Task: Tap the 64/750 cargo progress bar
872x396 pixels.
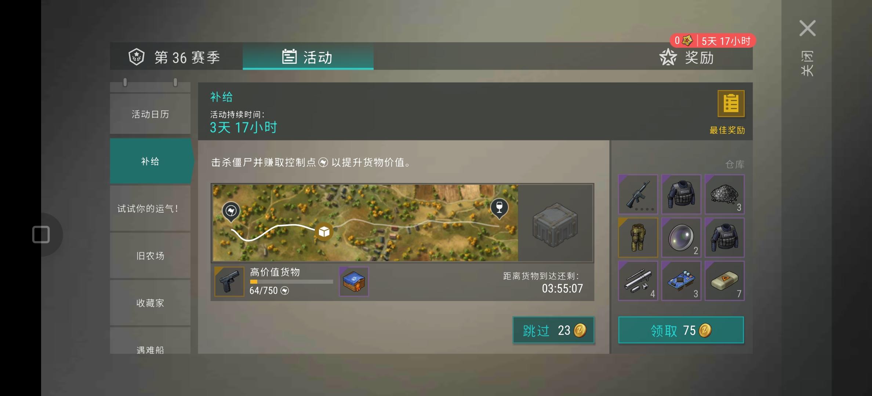Action: (291, 282)
